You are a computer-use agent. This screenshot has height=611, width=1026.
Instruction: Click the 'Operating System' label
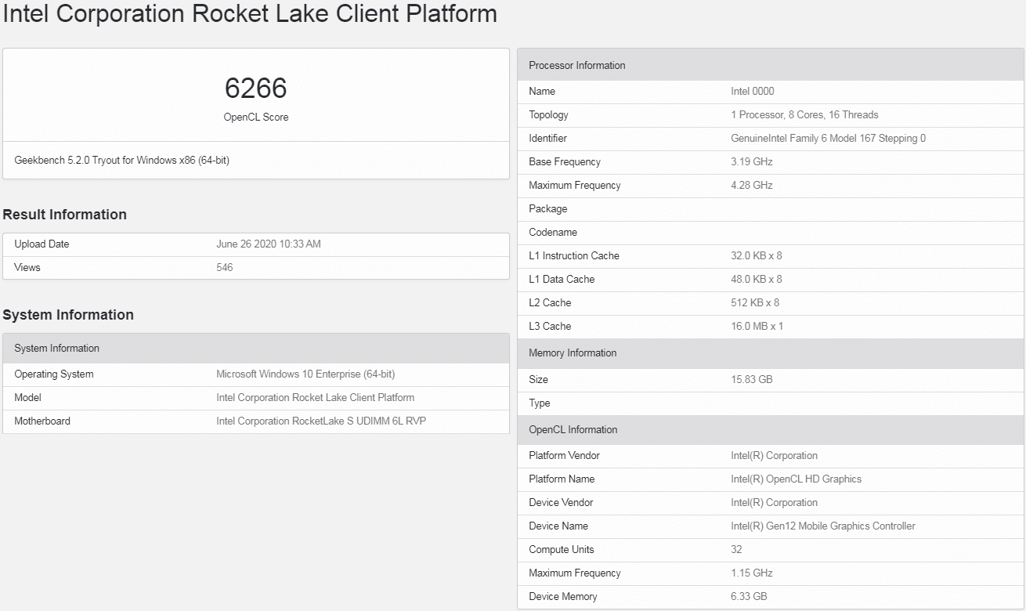pyautogui.click(x=54, y=374)
